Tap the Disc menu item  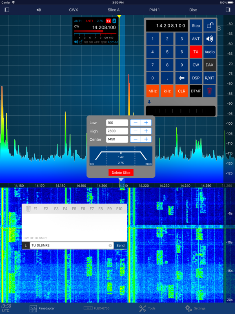pyautogui.click(x=193, y=10)
